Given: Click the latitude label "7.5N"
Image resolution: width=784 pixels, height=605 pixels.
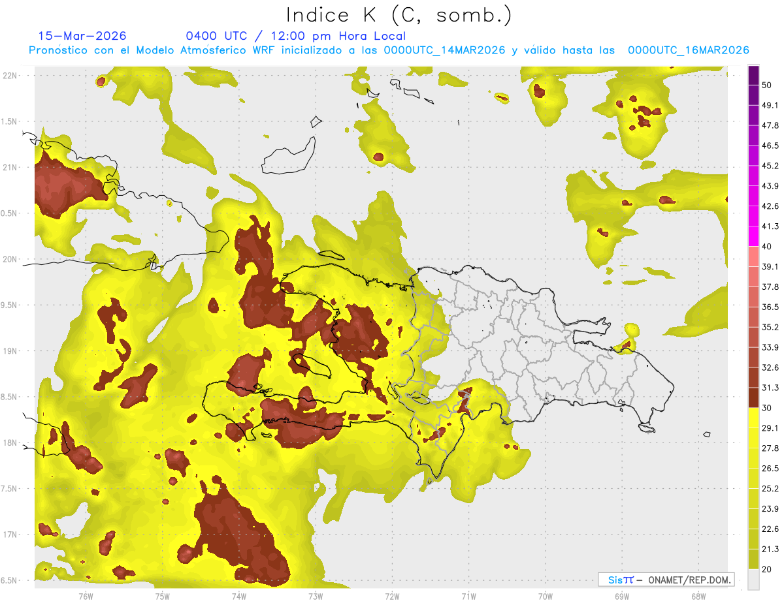Looking at the screenshot, I should click(x=8, y=488).
